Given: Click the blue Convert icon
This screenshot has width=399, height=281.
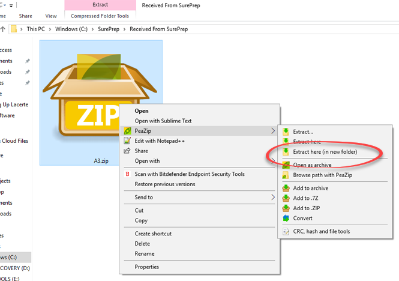Looking at the screenshot, I should click(x=286, y=219).
